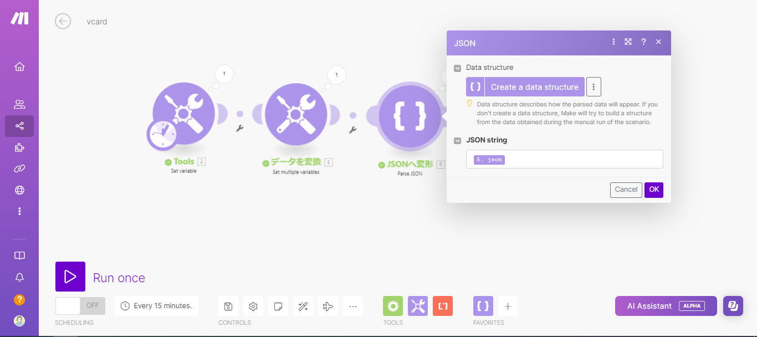Open the Every 15 minutes schedule settings
Viewport: 757px width, 337px height.
[156, 305]
